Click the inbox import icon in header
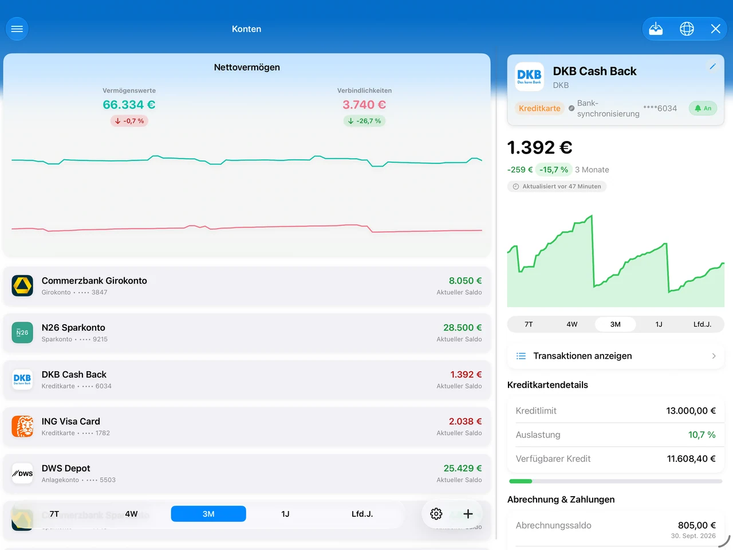733x550 pixels. point(656,29)
